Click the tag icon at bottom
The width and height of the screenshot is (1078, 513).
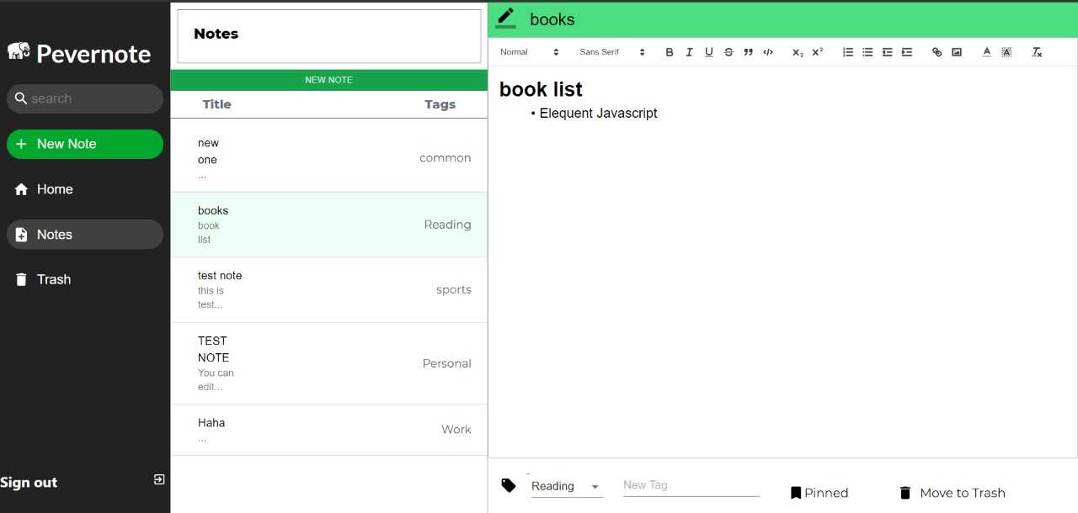click(x=509, y=485)
